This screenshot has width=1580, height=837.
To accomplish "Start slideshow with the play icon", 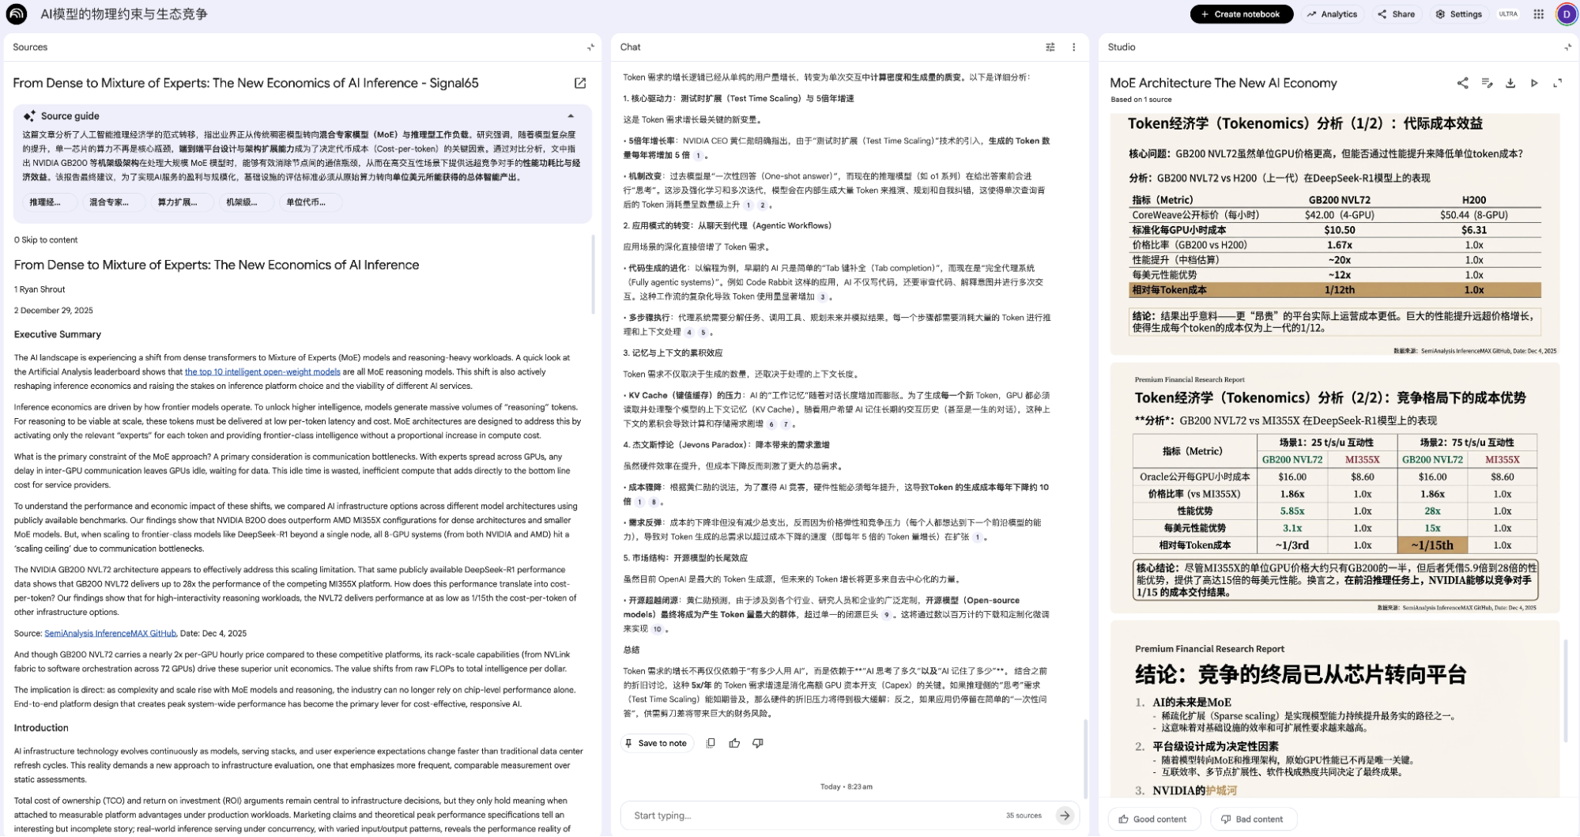I will 1533,83.
